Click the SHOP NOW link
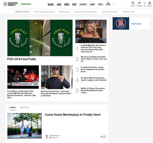The width and height of the screenshot is (153, 143). tap(136, 24)
